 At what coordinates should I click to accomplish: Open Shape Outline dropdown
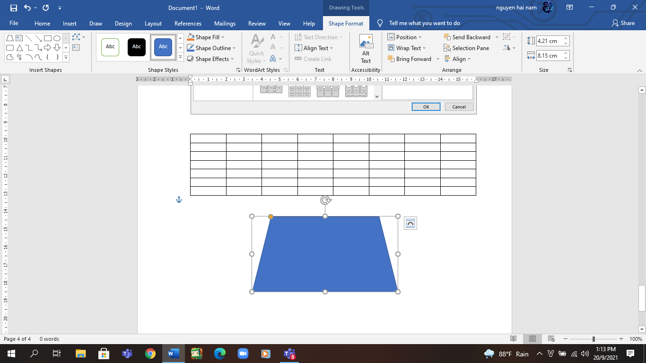click(211, 48)
